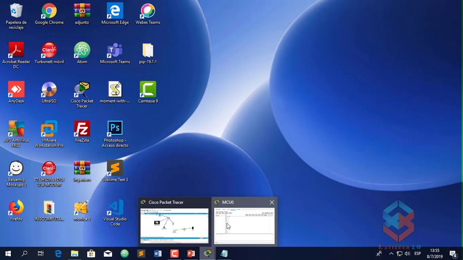The width and height of the screenshot is (463, 260).
Task: Open the volume control in system tray
Action: [407, 253]
